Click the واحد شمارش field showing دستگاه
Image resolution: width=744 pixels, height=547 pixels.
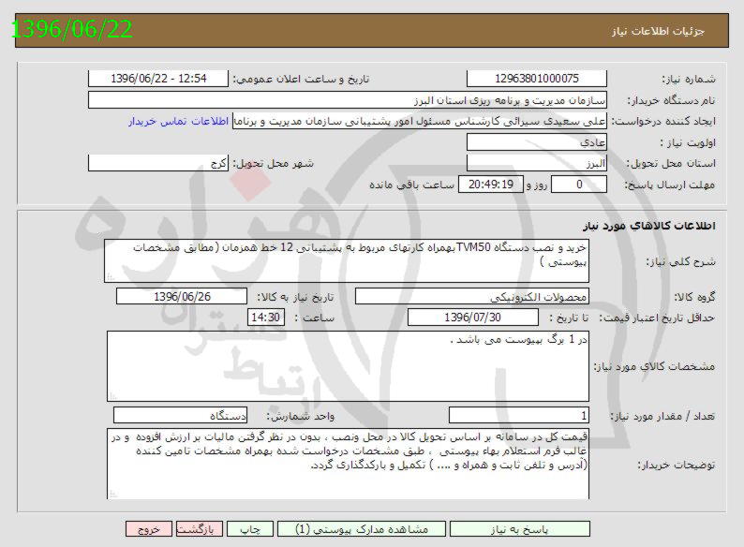pos(182,415)
